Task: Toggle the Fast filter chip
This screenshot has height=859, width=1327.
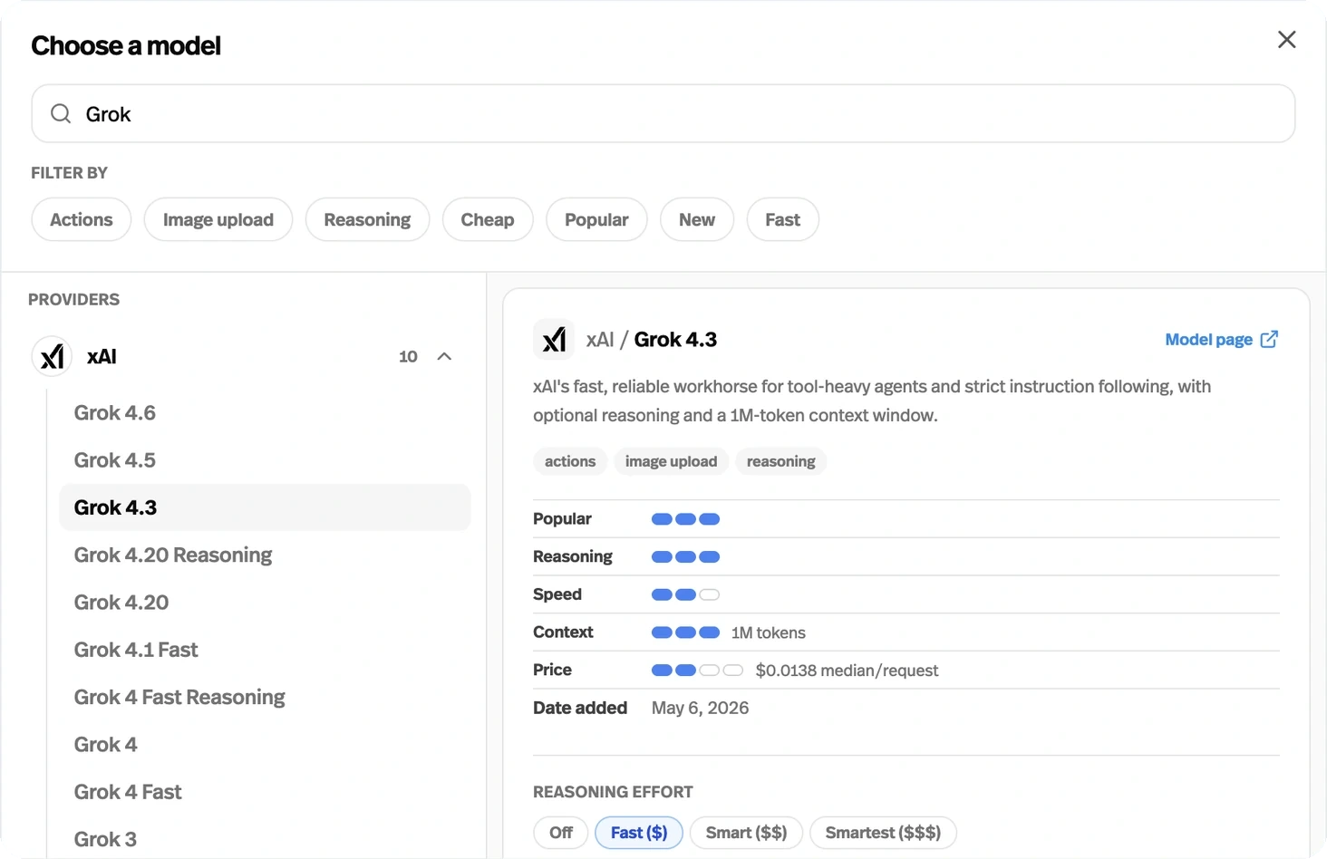Action: pyautogui.click(x=783, y=219)
